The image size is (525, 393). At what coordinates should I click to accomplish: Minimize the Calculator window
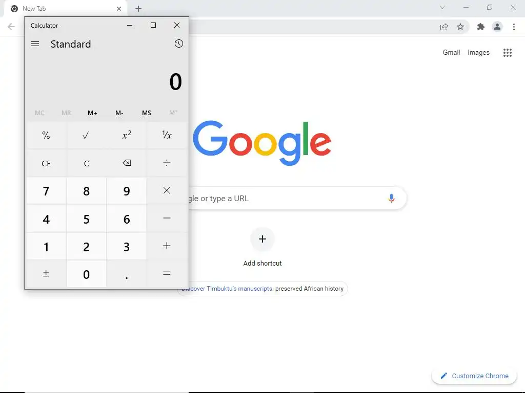pyautogui.click(x=130, y=25)
